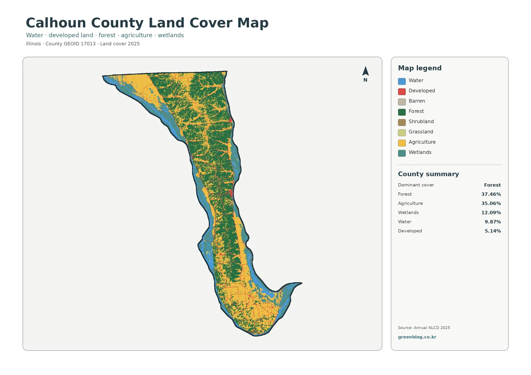
Task: Select the Agriculture 35.06% value
Action: click(x=491, y=204)
